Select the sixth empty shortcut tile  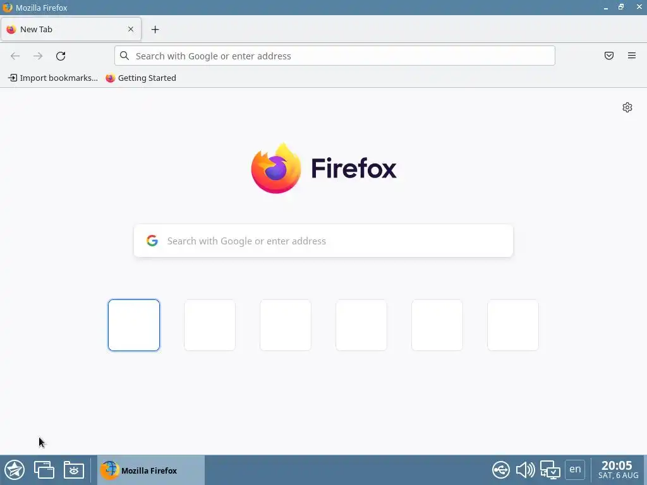[513, 325]
